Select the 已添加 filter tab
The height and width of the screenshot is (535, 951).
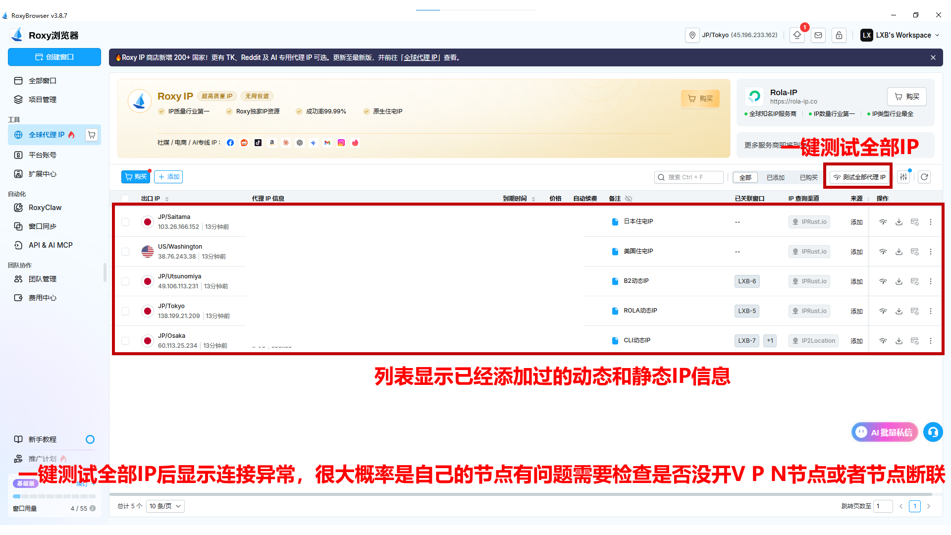(776, 177)
